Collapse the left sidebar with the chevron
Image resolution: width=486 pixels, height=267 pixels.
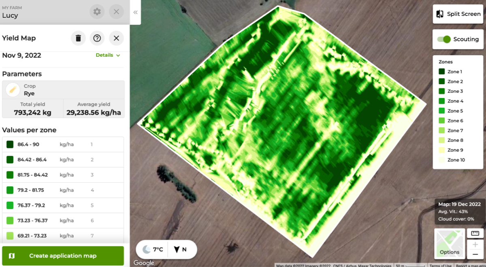[135, 12]
